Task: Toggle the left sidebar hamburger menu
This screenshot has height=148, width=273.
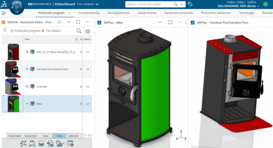Action: 4,13
